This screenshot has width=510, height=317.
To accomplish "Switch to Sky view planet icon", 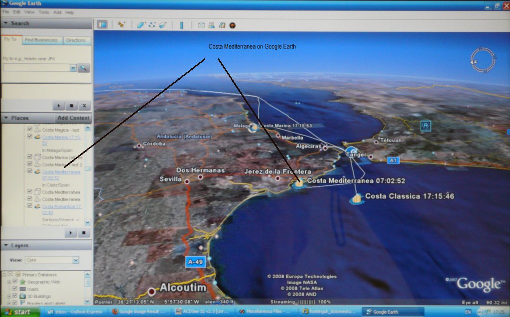I will coord(232,25).
